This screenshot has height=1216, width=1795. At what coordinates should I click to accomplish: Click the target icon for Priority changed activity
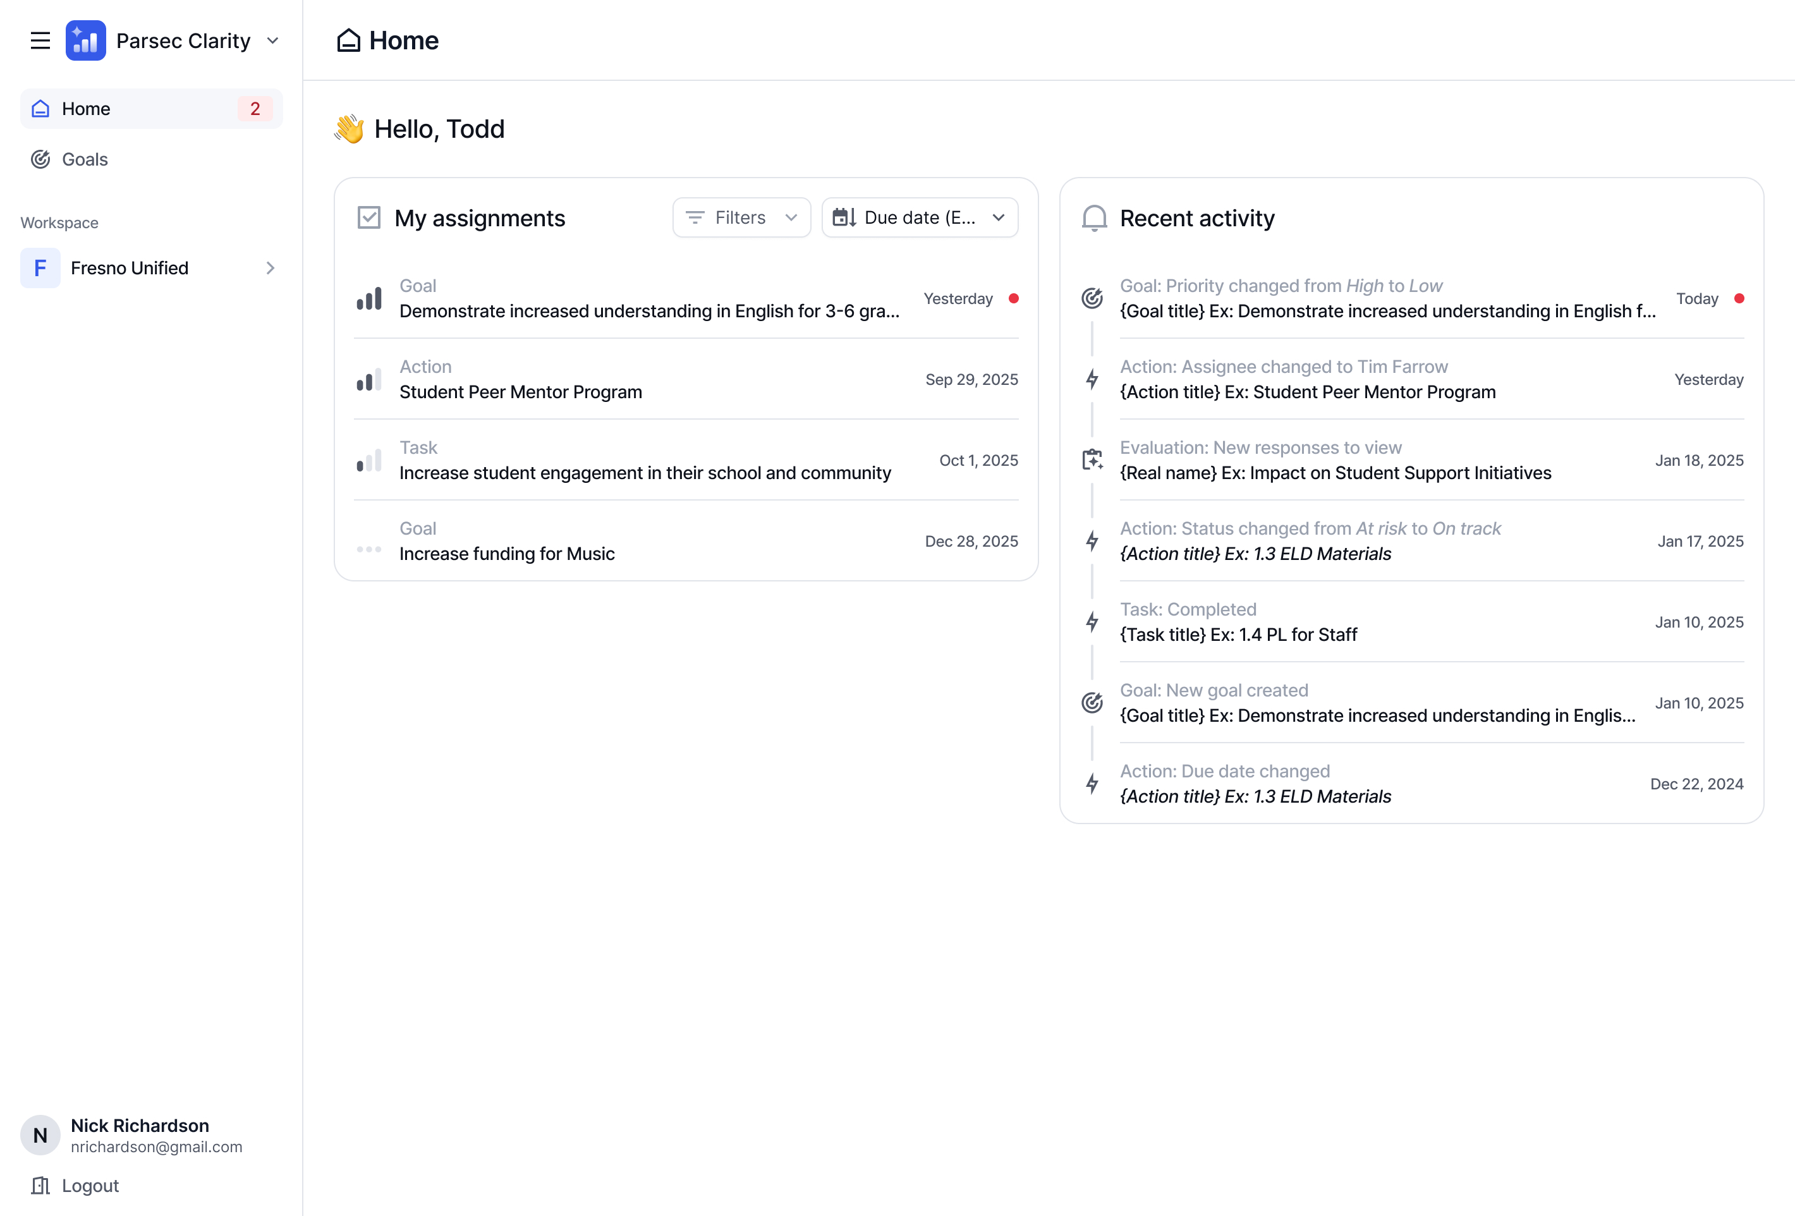click(x=1092, y=298)
